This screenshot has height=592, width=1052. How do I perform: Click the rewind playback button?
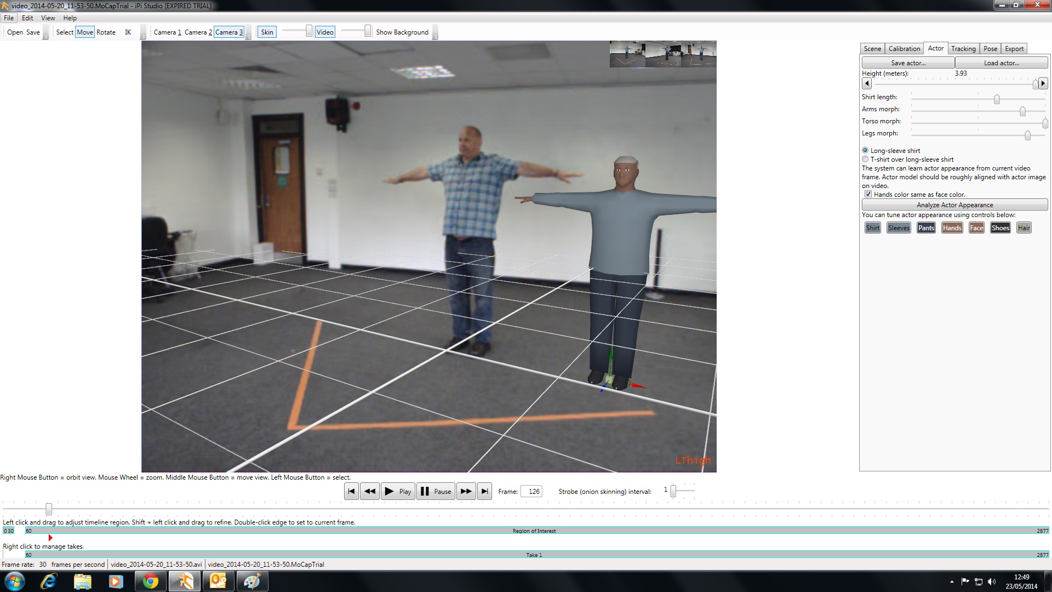370,491
